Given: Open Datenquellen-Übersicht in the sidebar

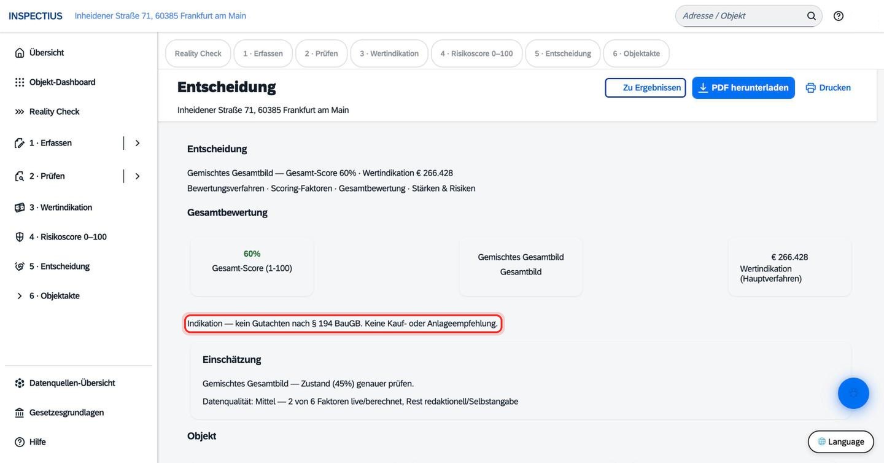Looking at the screenshot, I should tap(79, 383).
